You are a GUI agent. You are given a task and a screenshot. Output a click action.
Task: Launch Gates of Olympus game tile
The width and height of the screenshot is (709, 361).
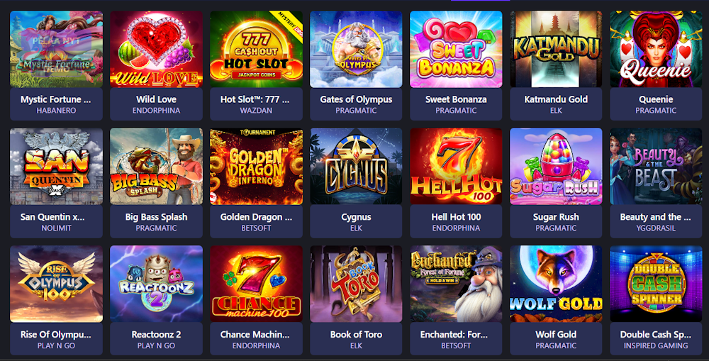point(356,50)
